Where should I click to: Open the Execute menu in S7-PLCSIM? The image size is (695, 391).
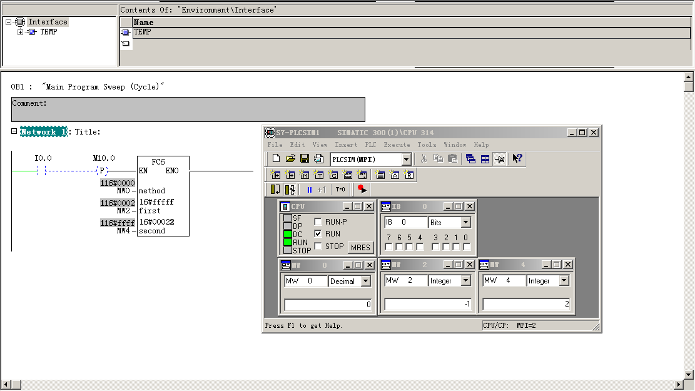[397, 145]
